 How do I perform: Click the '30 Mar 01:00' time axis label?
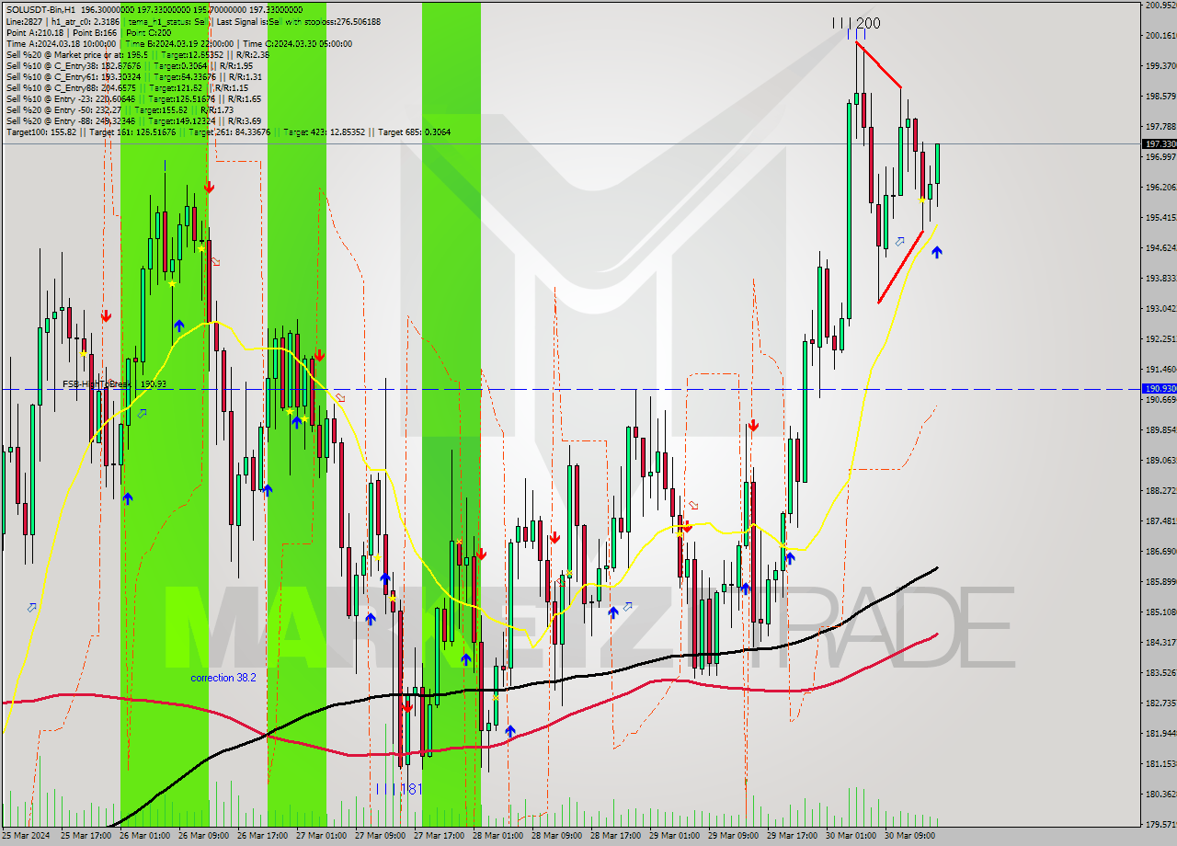853,836
